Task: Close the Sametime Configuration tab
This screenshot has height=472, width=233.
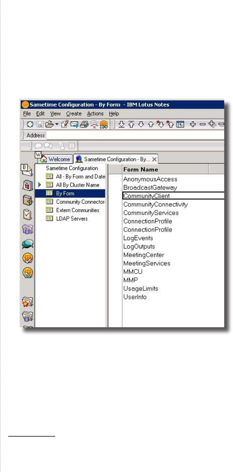Action: click(x=155, y=160)
